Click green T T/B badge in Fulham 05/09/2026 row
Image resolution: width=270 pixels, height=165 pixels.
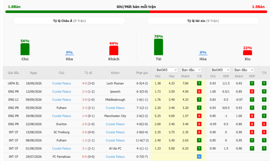click(199, 108)
